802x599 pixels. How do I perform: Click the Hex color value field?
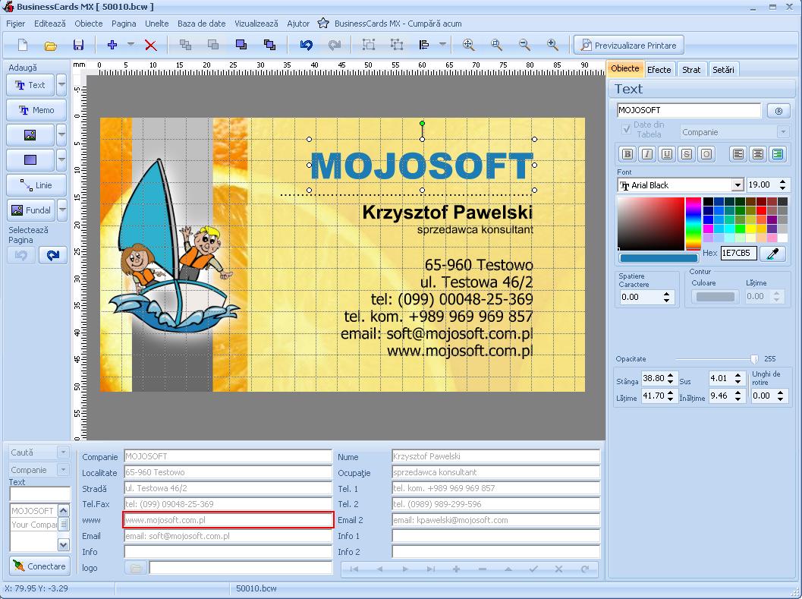coord(738,253)
